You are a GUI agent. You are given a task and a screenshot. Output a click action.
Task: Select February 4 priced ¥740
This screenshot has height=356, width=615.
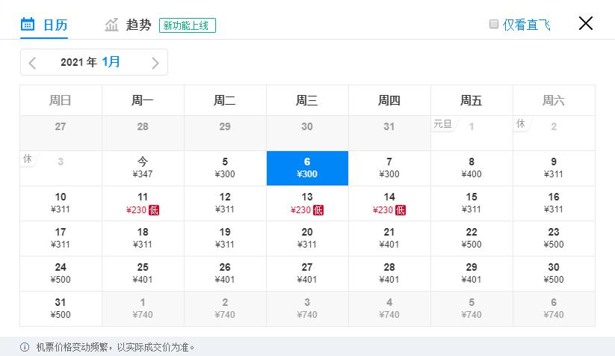[x=389, y=308]
